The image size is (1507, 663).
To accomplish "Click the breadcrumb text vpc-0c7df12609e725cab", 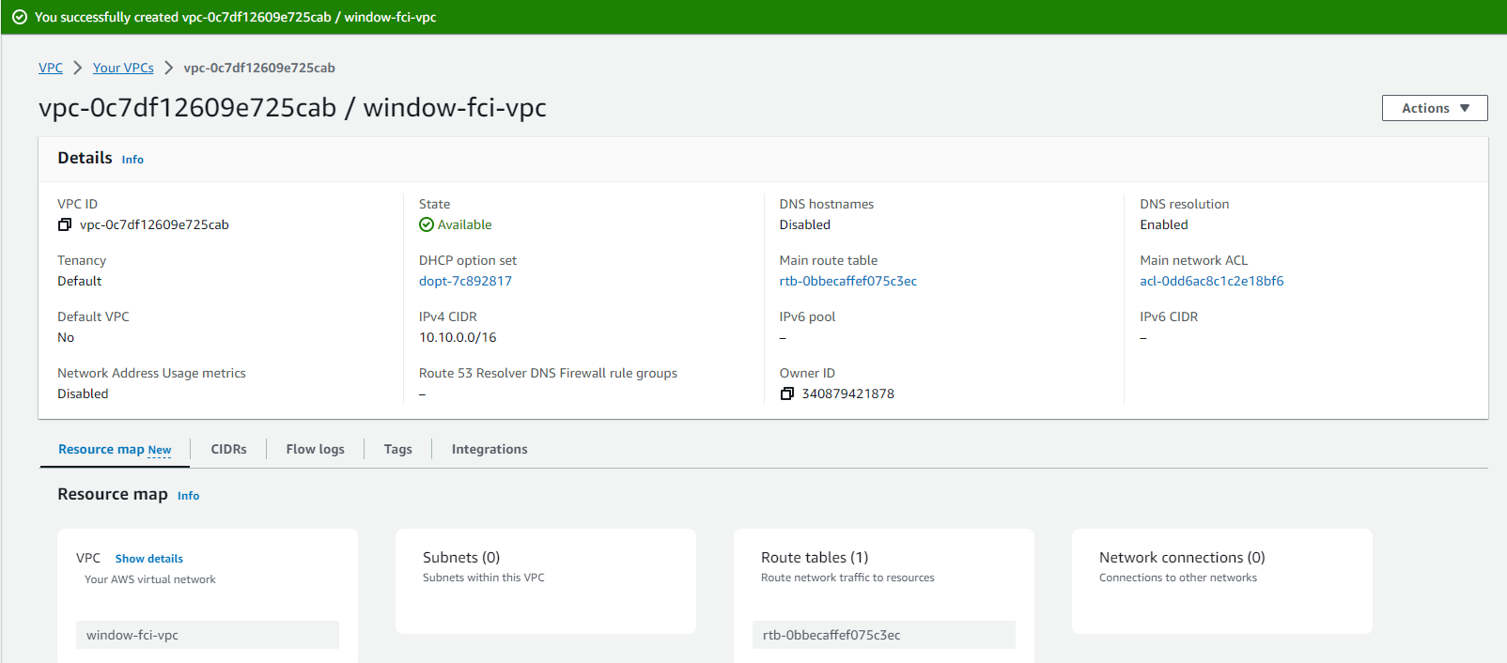I will click(x=259, y=68).
